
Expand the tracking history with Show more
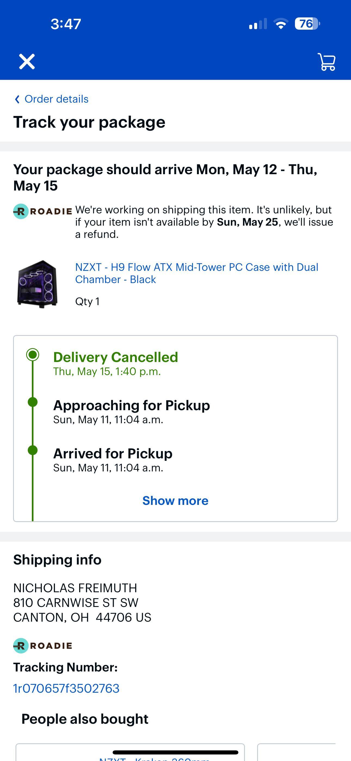pos(175,501)
